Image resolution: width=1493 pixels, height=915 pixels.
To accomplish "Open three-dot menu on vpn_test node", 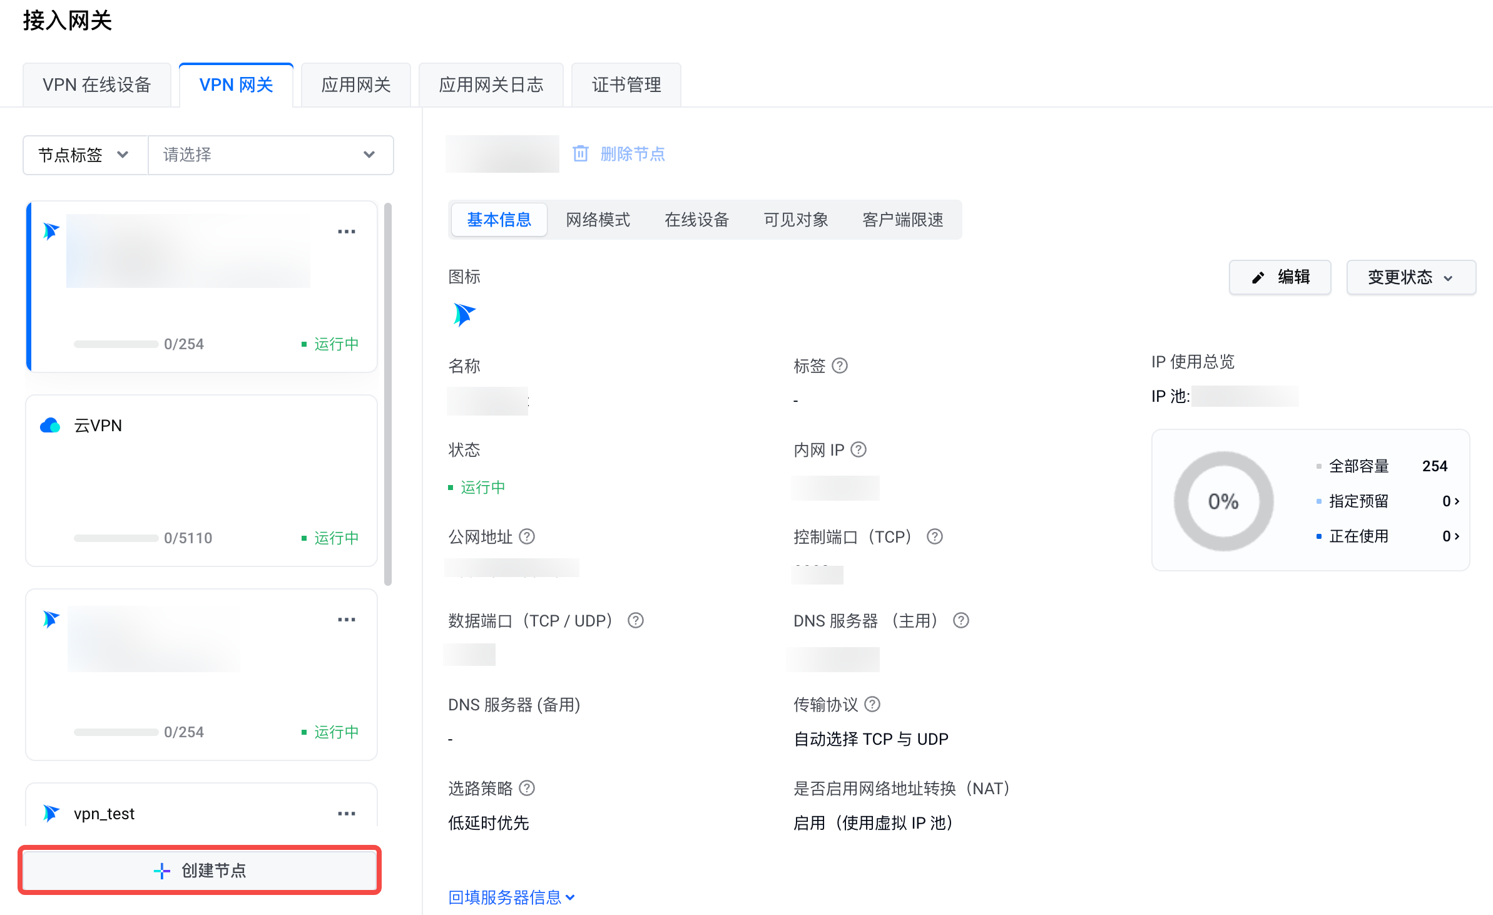I will (x=346, y=814).
